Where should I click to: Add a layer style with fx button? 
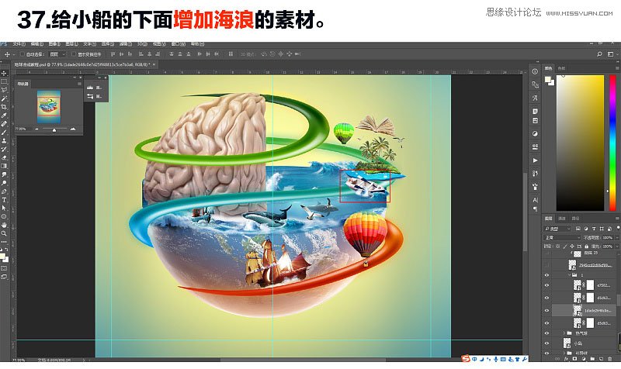[x=566, y=359]
